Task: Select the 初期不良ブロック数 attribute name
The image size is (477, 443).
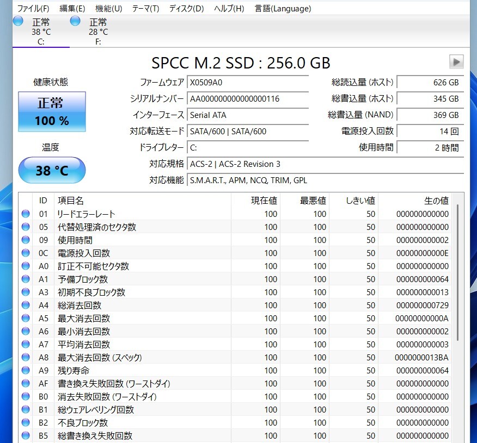Action: (x=91, y=292)
